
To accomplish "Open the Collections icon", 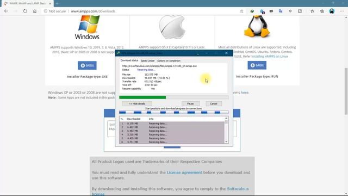I will (322, 11).
